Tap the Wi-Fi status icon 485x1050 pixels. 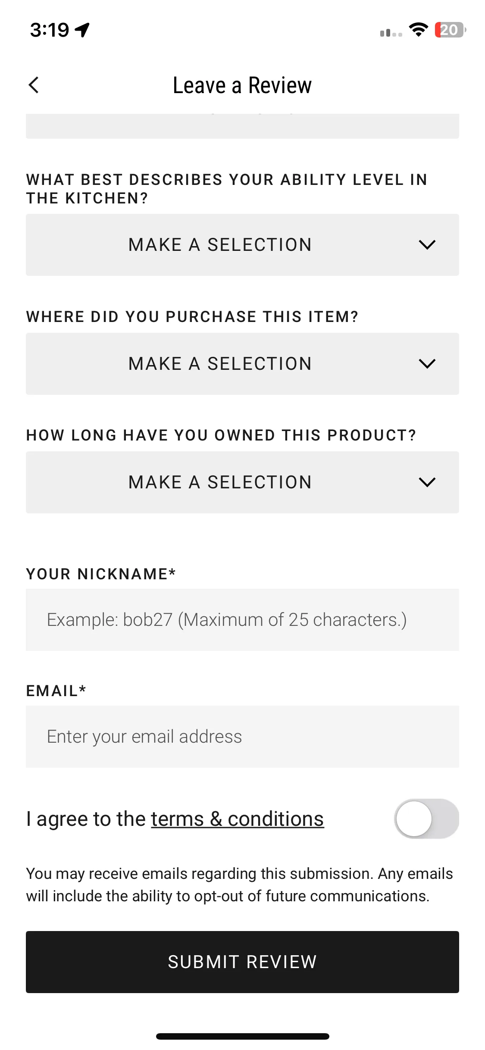[x=418, y=30]
